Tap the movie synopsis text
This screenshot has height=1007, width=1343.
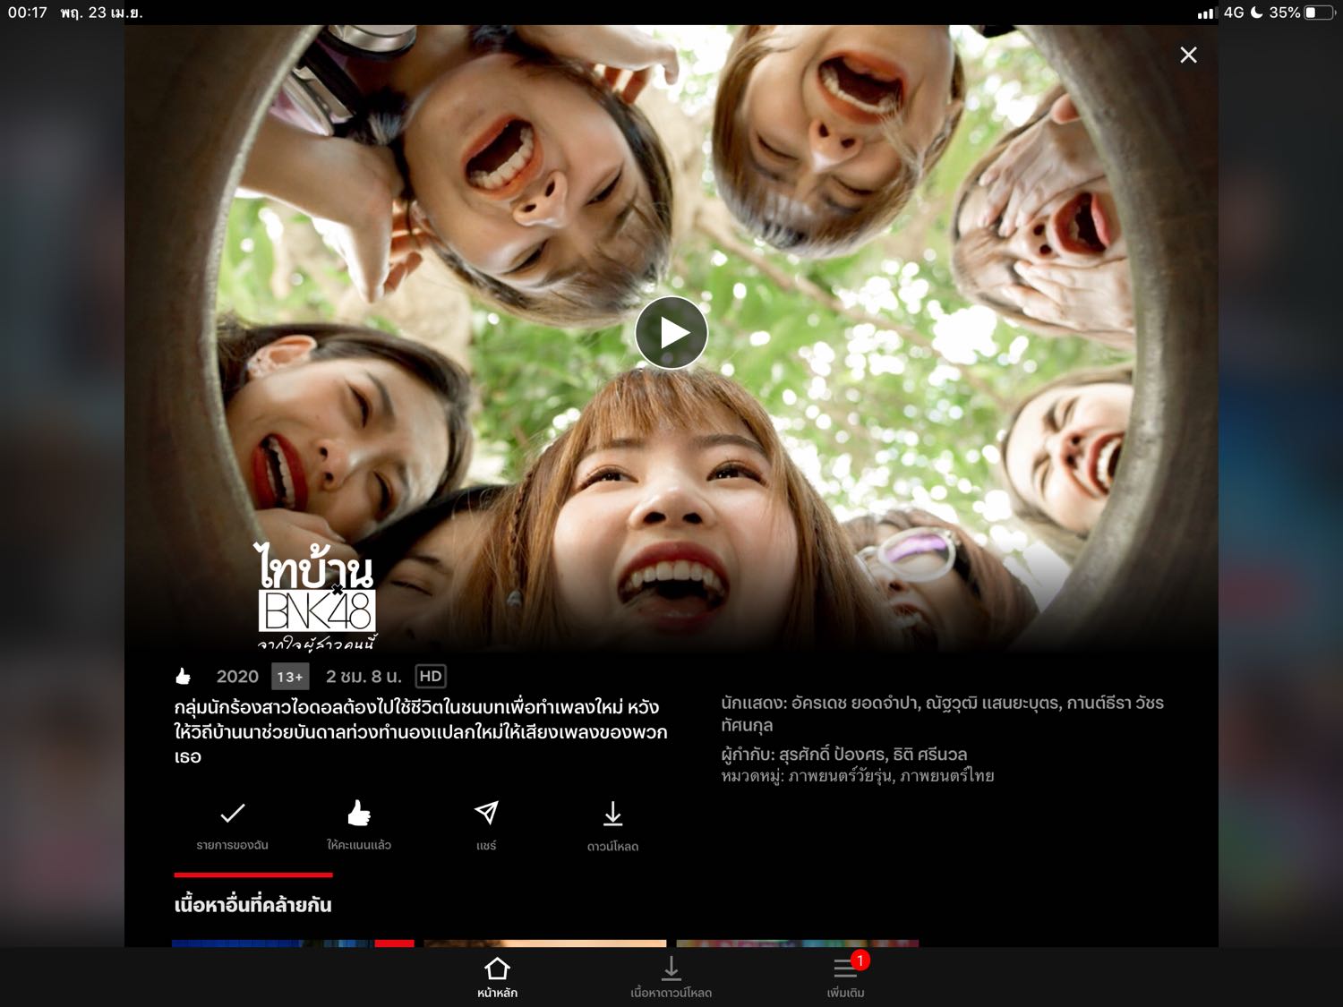[x=421, y=731]
